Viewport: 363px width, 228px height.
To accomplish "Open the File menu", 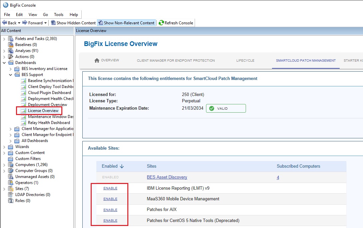I will coord(7,15).
